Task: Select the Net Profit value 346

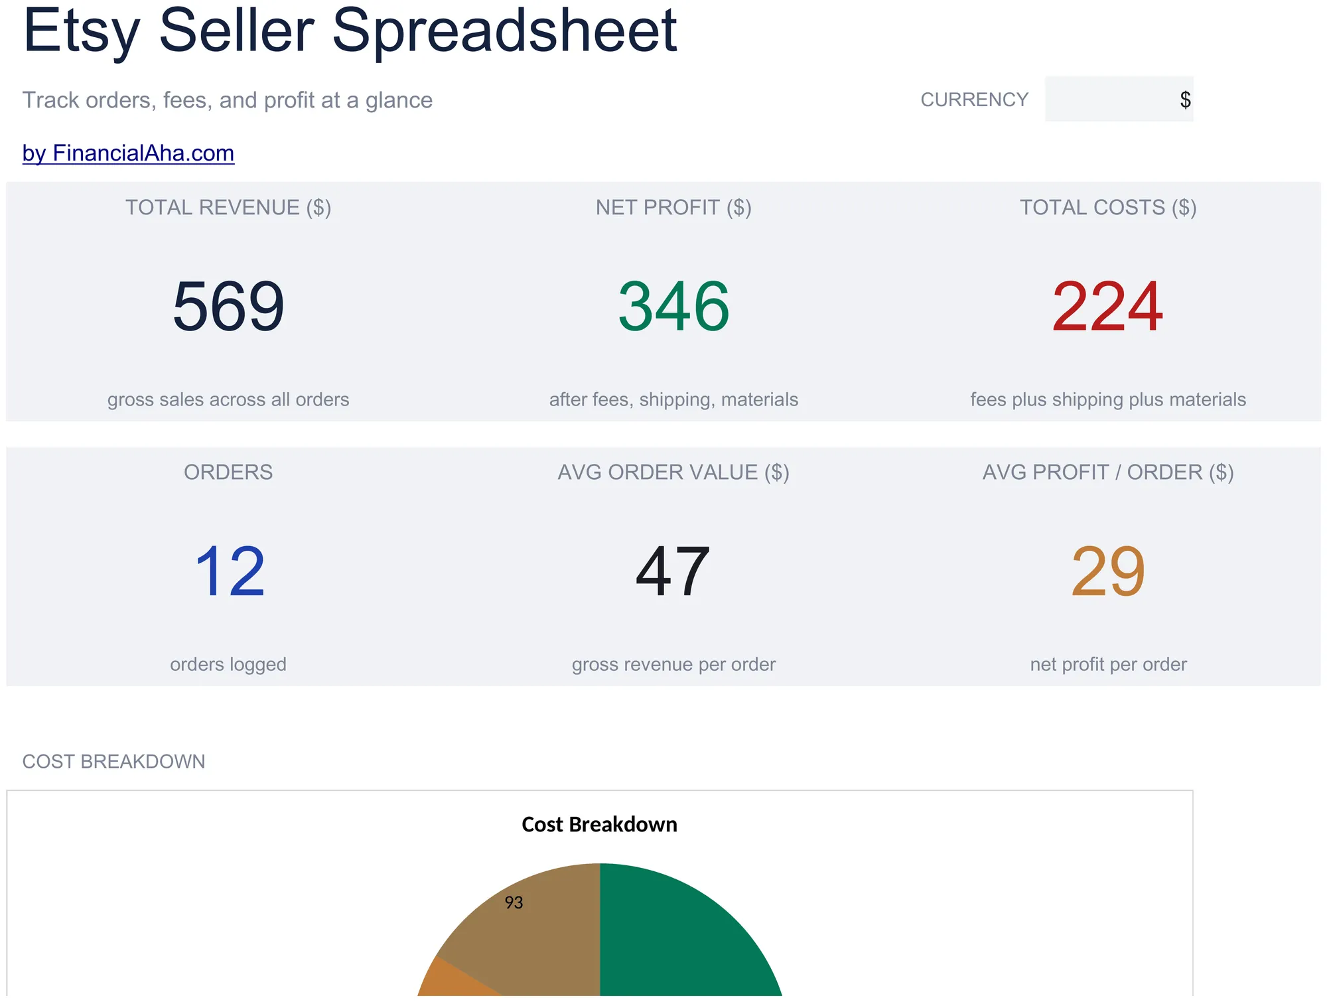Action: 673,307
